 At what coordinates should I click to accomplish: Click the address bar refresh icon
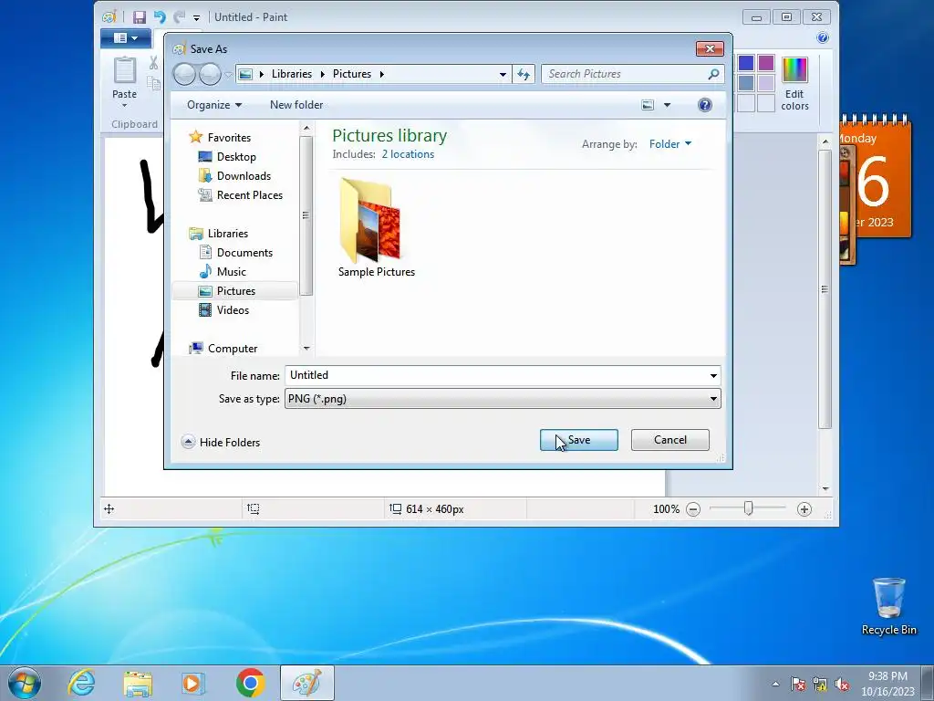[x=523, y=74]
